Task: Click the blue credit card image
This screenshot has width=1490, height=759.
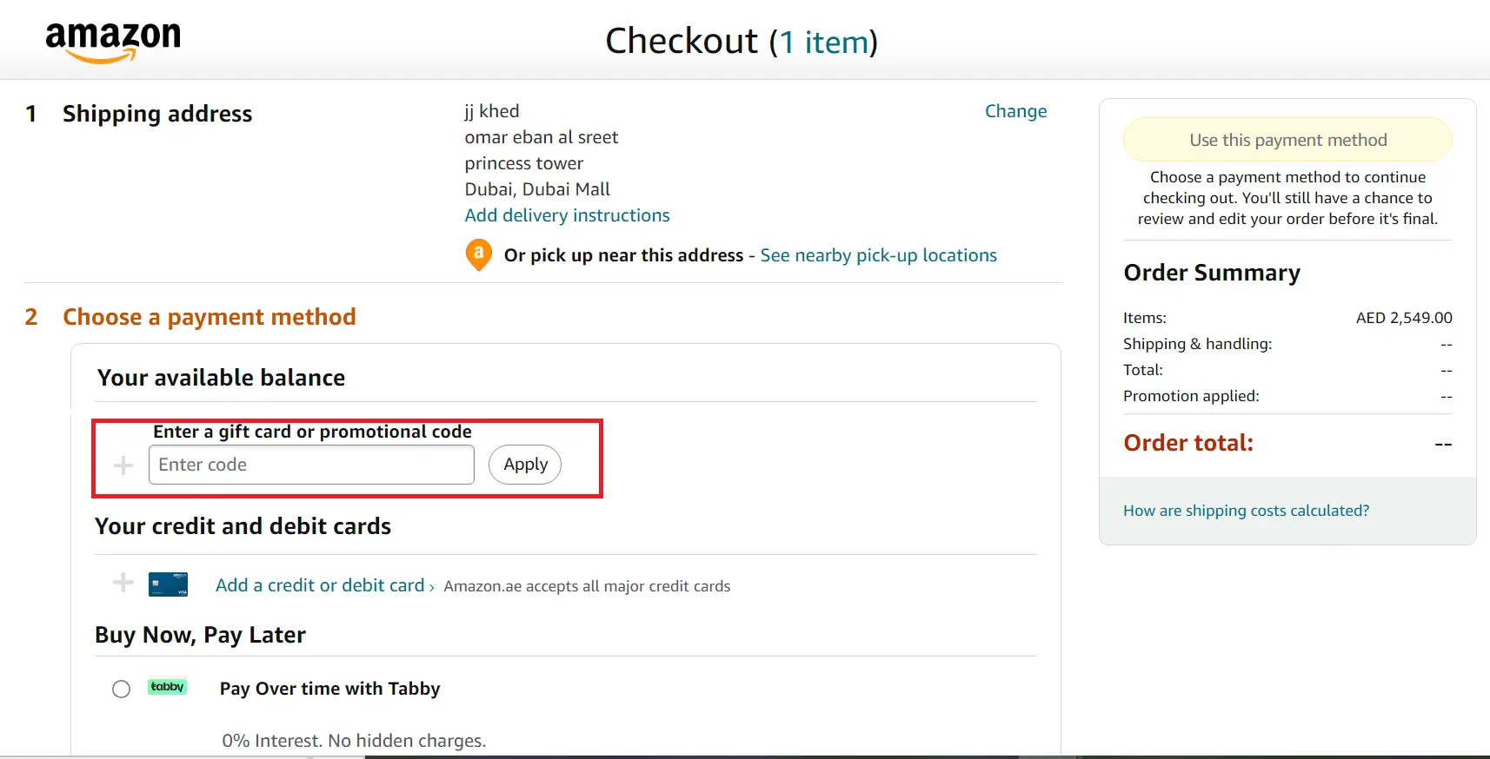Action: click(x=168, y=584)
